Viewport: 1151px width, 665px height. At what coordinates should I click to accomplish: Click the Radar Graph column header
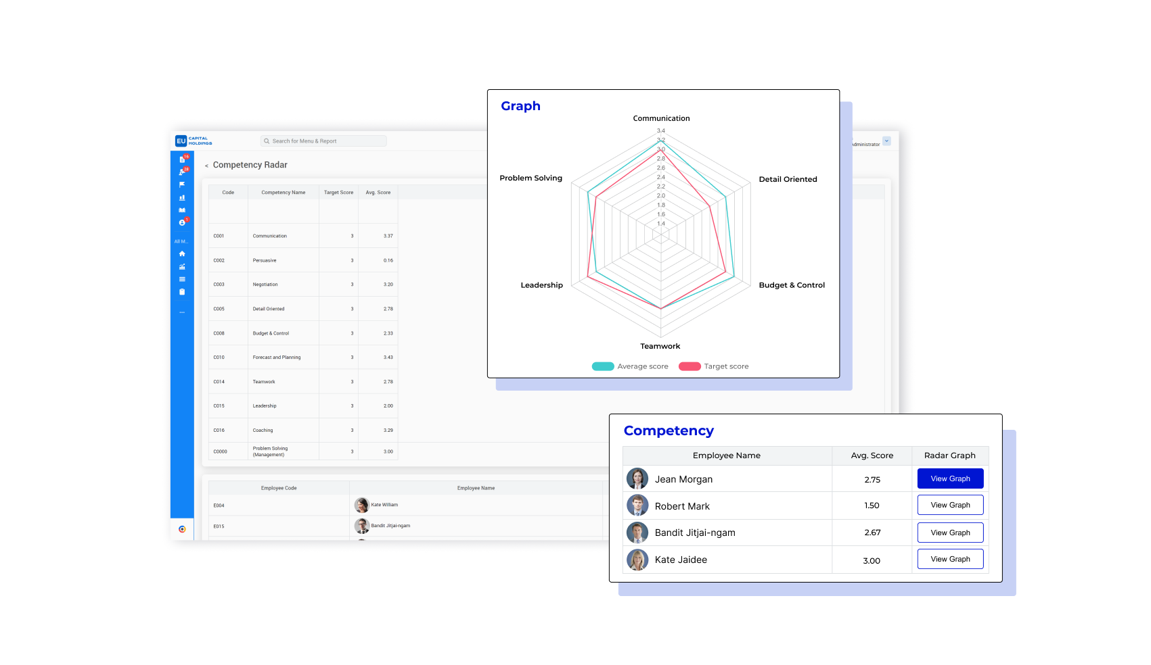(950, 455)
